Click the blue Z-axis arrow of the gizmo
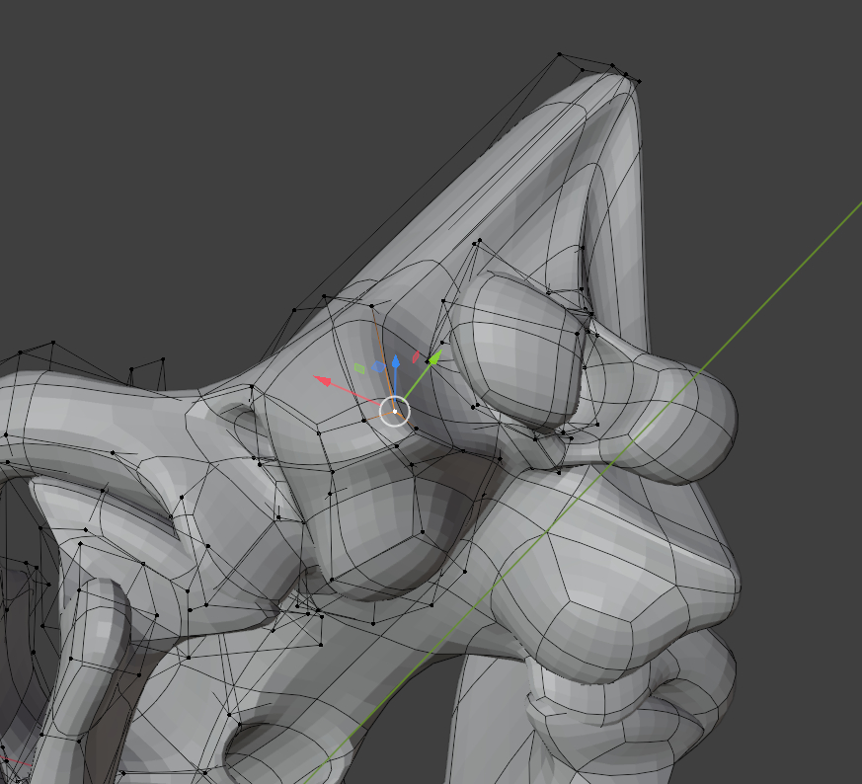Viewport: 862px width, 784px height. coord(395,361)
